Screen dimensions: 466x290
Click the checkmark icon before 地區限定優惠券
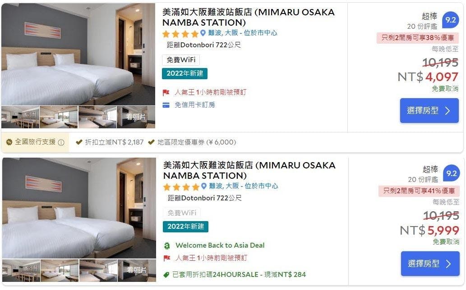[x=151, y=142]
